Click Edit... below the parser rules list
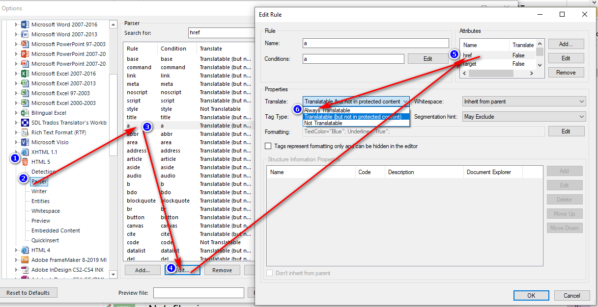Screen dimensions: 598x307 click(x=182, y=270)
